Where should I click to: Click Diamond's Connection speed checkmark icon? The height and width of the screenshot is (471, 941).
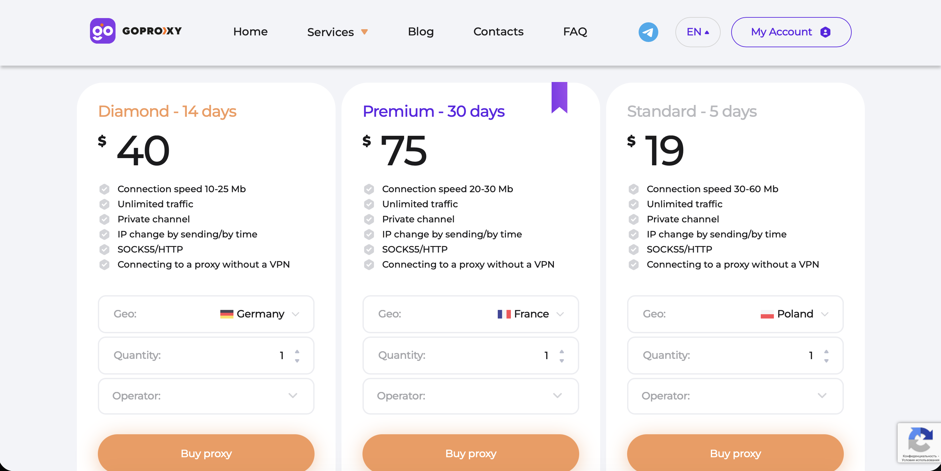pos(104,189)
